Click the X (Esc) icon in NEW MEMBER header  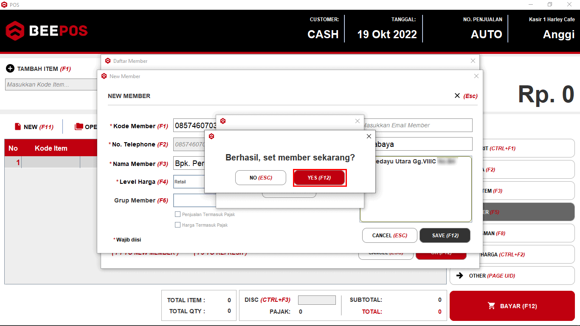point(457,96)
